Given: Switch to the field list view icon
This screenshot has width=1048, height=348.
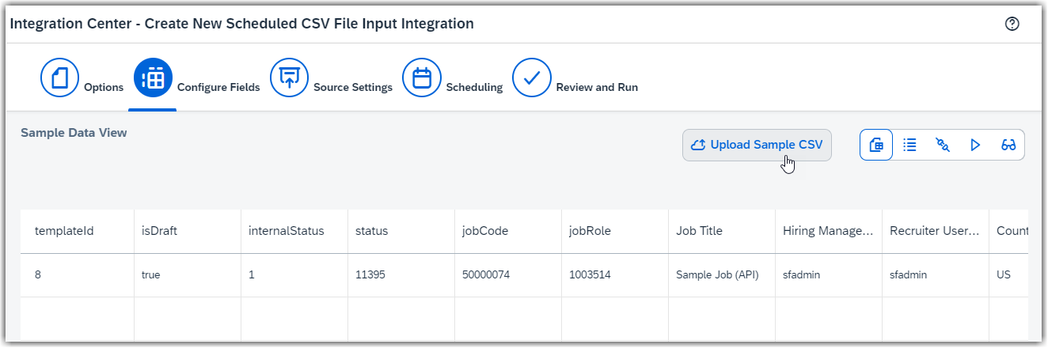Looking at the screenshot, I should pyautogui.click(x=910, y=145).
